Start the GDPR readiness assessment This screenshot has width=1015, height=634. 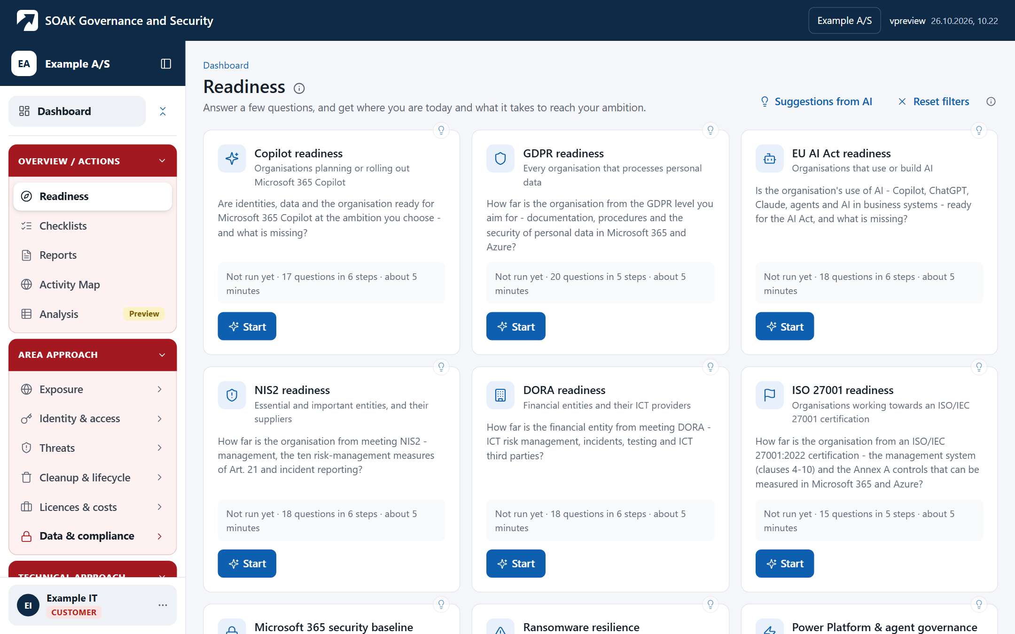point(515,326)
